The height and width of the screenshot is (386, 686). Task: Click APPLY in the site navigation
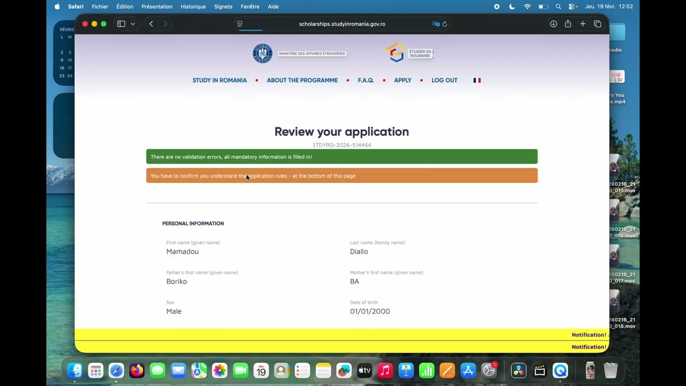point(403,80)
